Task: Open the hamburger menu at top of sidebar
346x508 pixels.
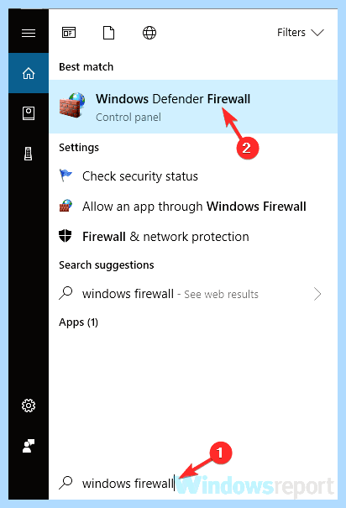Action: tap(29, 33)
